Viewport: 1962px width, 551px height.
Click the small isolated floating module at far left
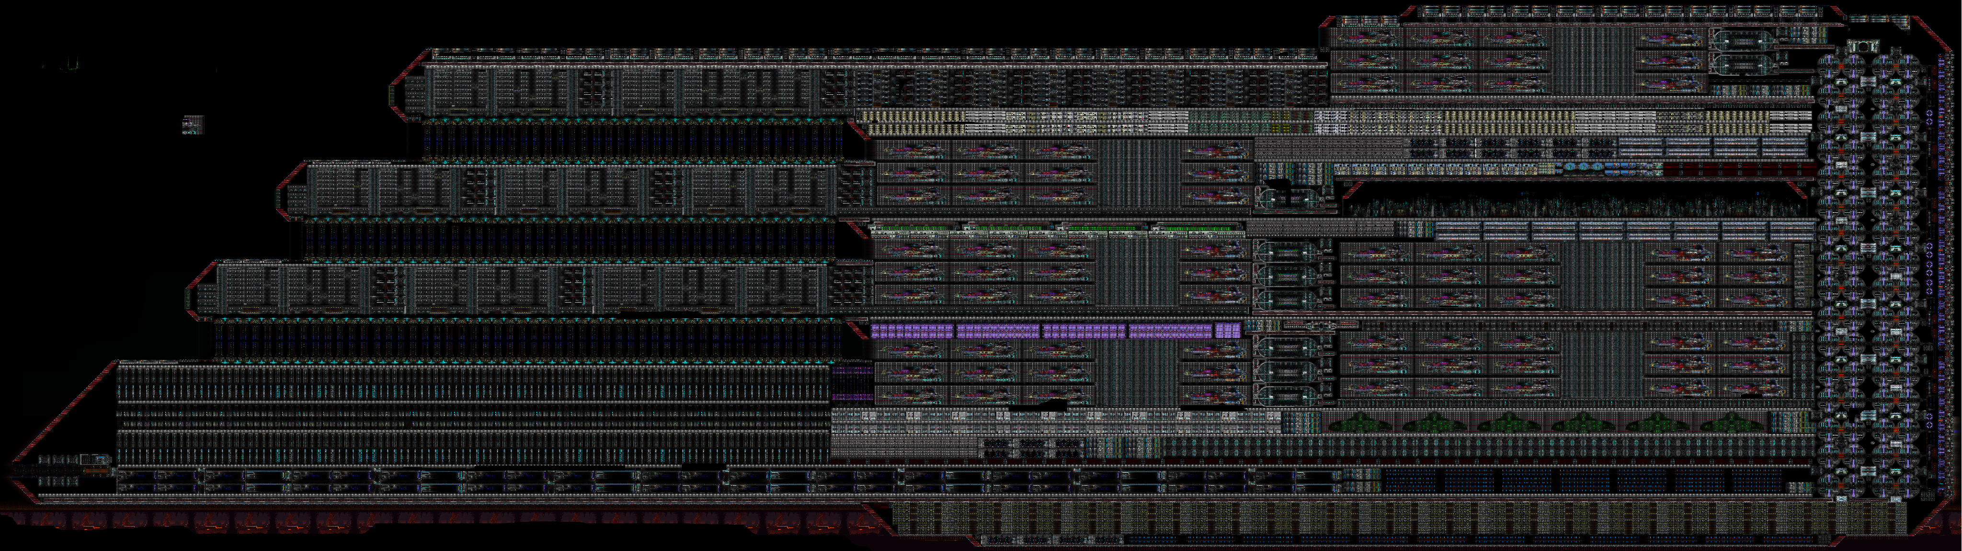pos(194,125)
